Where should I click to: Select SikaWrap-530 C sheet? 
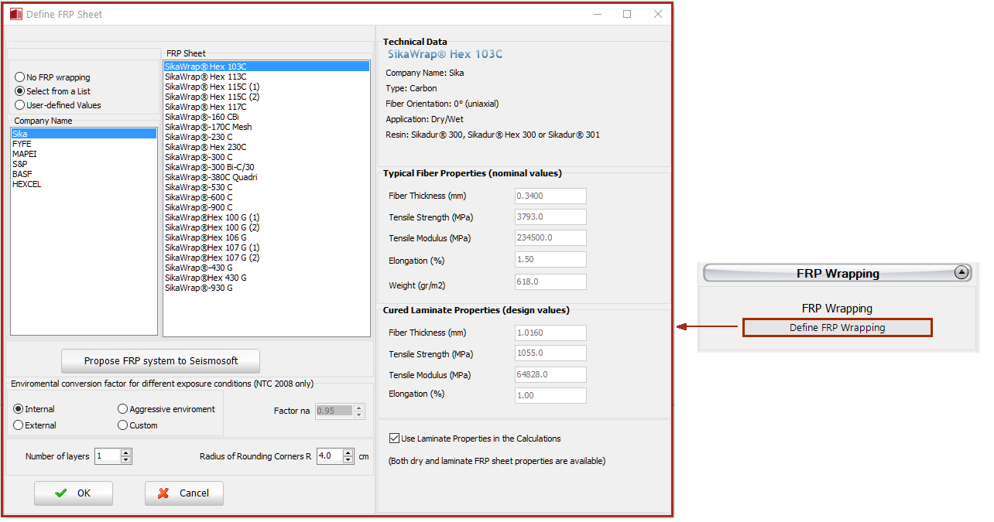(266, 187)
